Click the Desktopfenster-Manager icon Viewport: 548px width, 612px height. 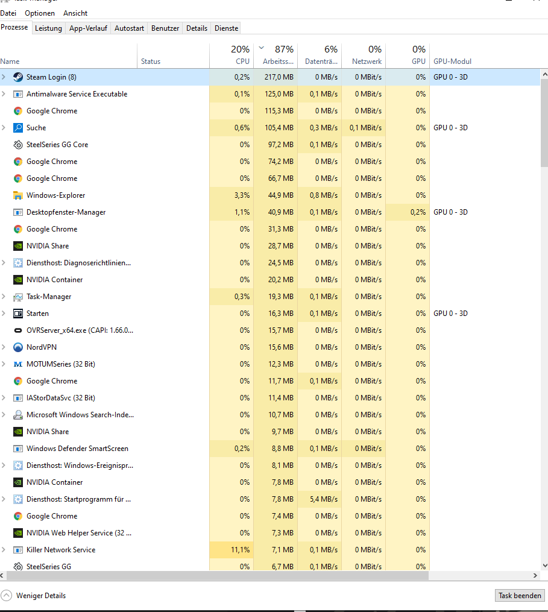[x=18, y=212]
